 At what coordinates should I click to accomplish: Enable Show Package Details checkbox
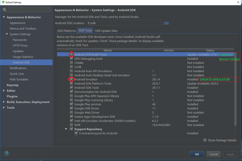tap(205, 140)
